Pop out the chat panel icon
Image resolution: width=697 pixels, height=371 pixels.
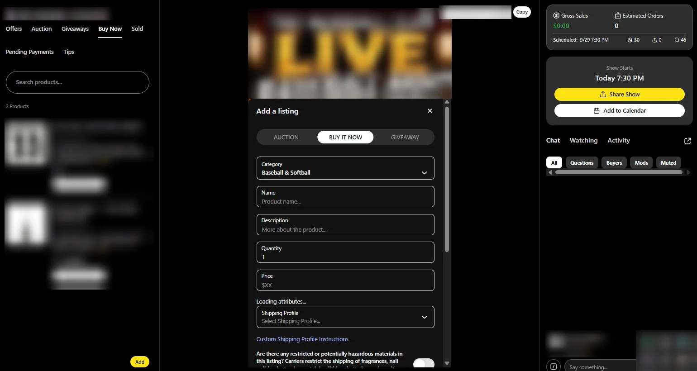coord(687,141)
